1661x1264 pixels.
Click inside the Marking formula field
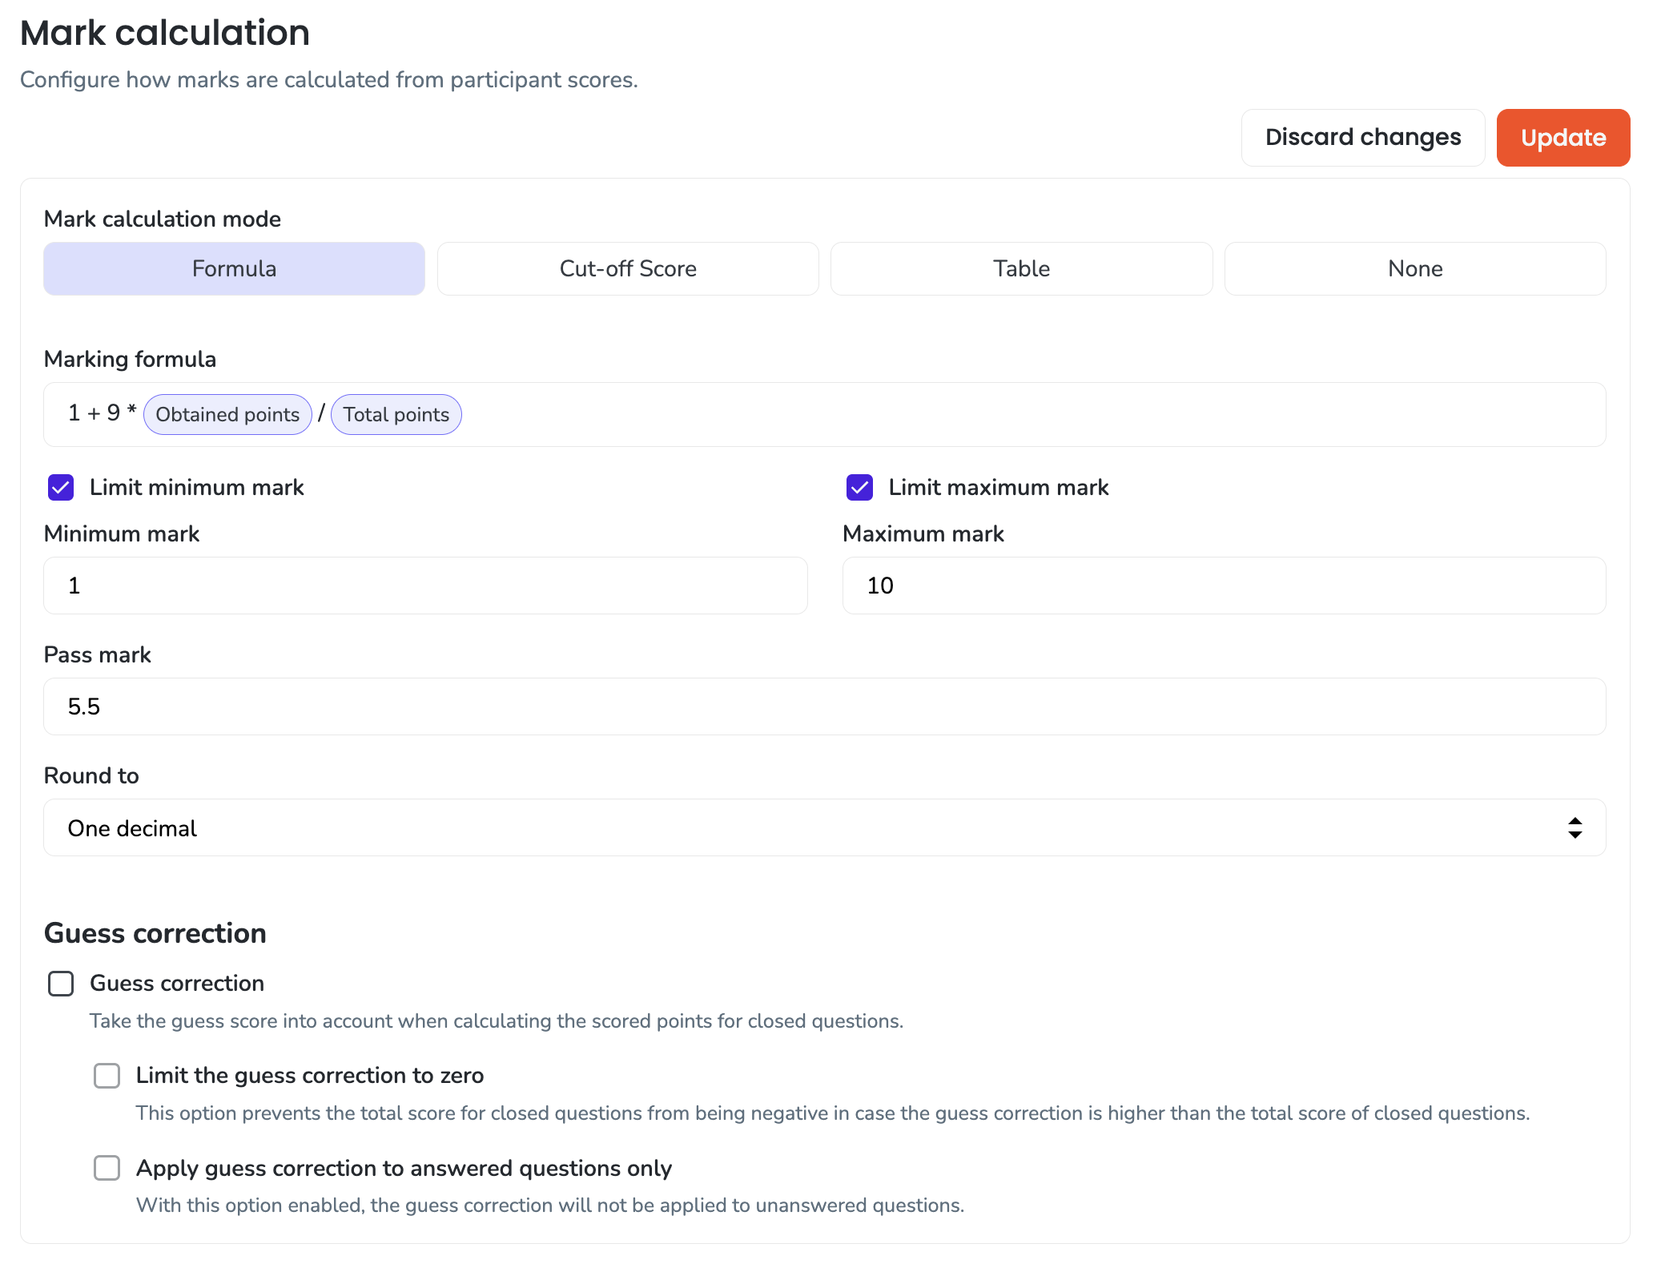825,415
